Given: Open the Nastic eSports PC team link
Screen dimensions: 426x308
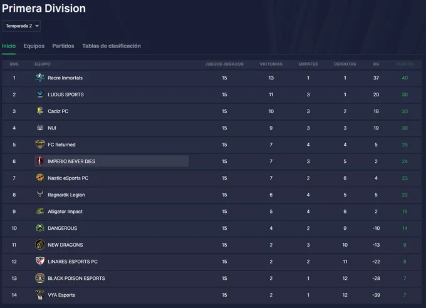Looking at the screenshot, I should (x=68, y=178).
